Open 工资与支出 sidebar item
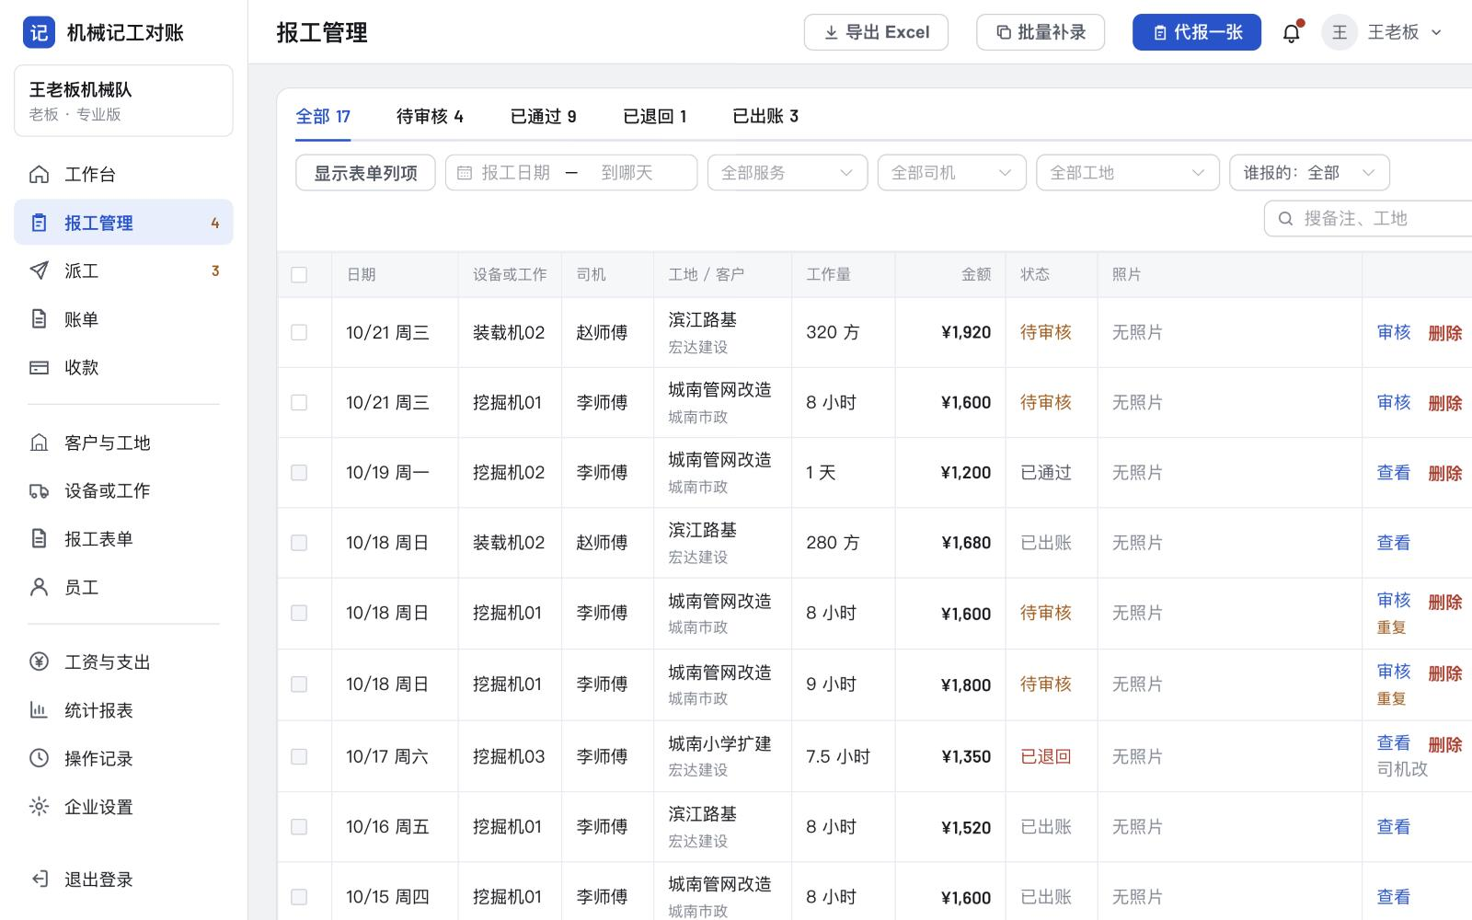Screen dimensions: 1472x920 [x=123, y=661]
